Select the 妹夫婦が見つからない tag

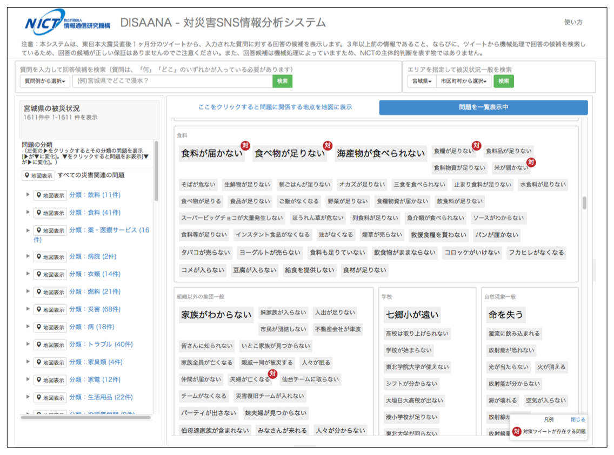276,413
